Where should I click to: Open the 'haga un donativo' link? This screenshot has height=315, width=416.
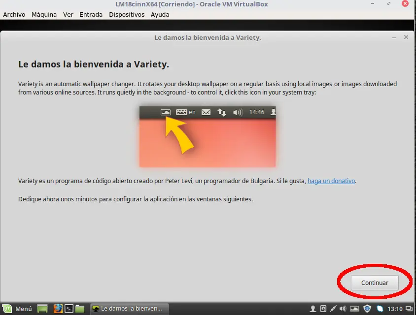(x=331, y=181)
